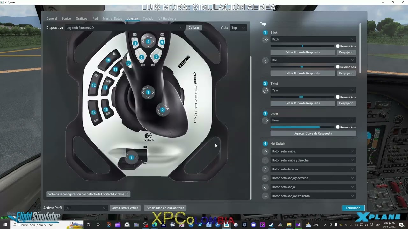408x229 pixels.
Task: Click the Pitch axis position slider
Action: coord(302,46)
